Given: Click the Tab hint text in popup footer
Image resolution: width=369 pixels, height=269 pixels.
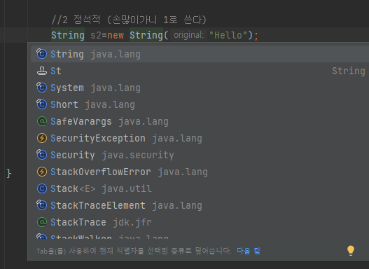Looking at the screenshot, I should pos(134,251).
